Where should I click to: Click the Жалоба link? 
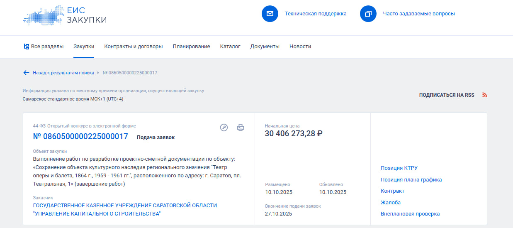(x=391, y=203)
